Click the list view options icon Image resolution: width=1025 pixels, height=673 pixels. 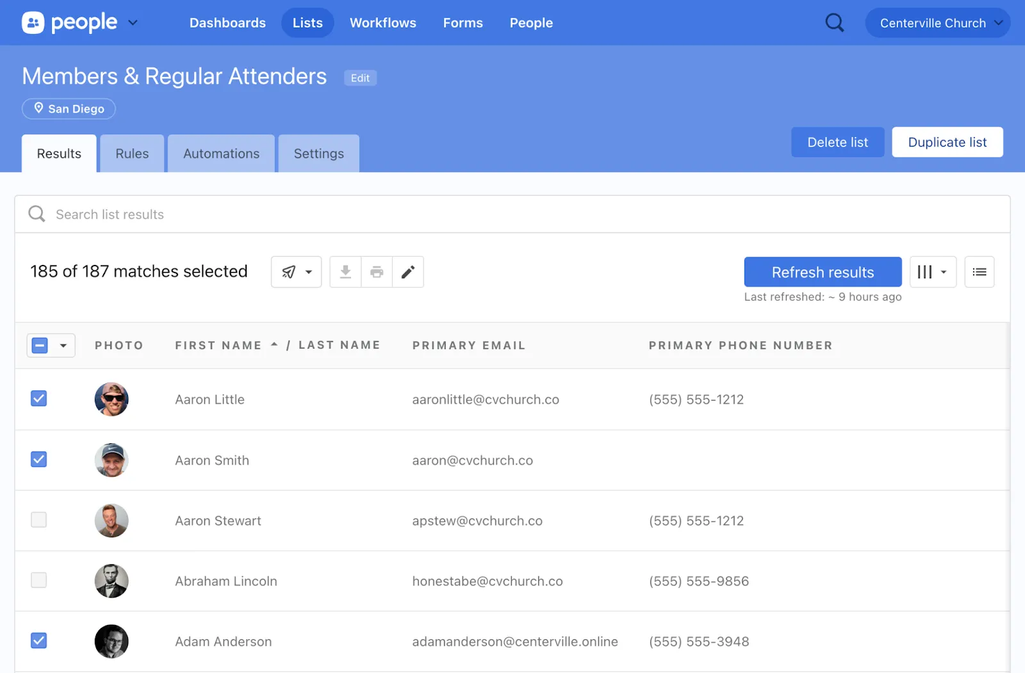pyautogui.click(x=979, y=272)
